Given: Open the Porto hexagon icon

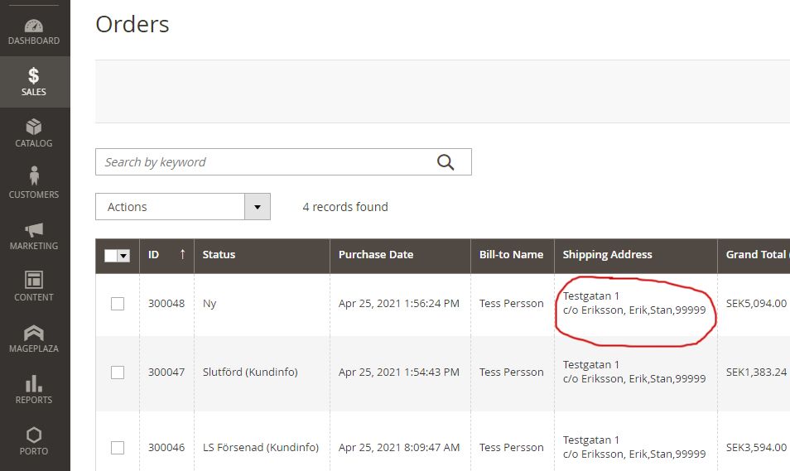Looking at the screenshot, I should [34, 435].
